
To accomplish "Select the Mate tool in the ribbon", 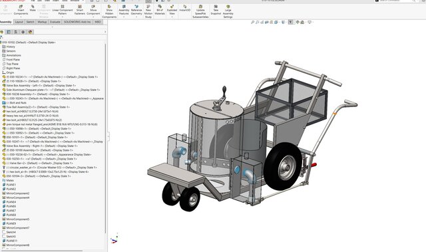I will pos(33,8).
